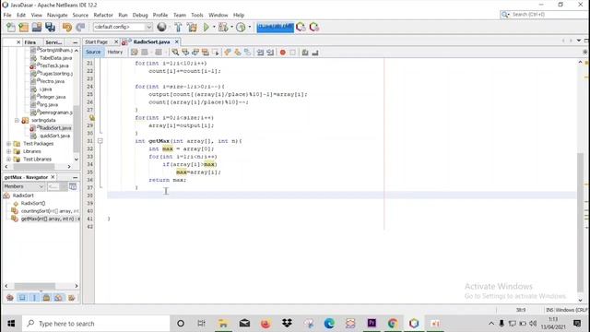
Task: Click the Build Project hammer icon
Action: [x=178, y=27]
